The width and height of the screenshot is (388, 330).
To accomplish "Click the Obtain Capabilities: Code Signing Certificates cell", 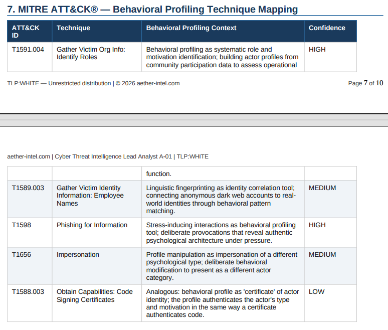I will 97,303.
